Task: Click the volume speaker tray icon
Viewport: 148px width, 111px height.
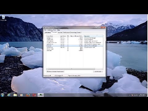Action: (137, 95)
